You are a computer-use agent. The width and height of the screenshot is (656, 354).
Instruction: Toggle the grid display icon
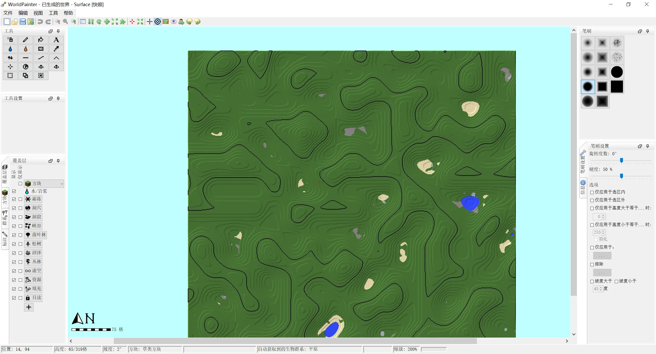pos(150,22)
